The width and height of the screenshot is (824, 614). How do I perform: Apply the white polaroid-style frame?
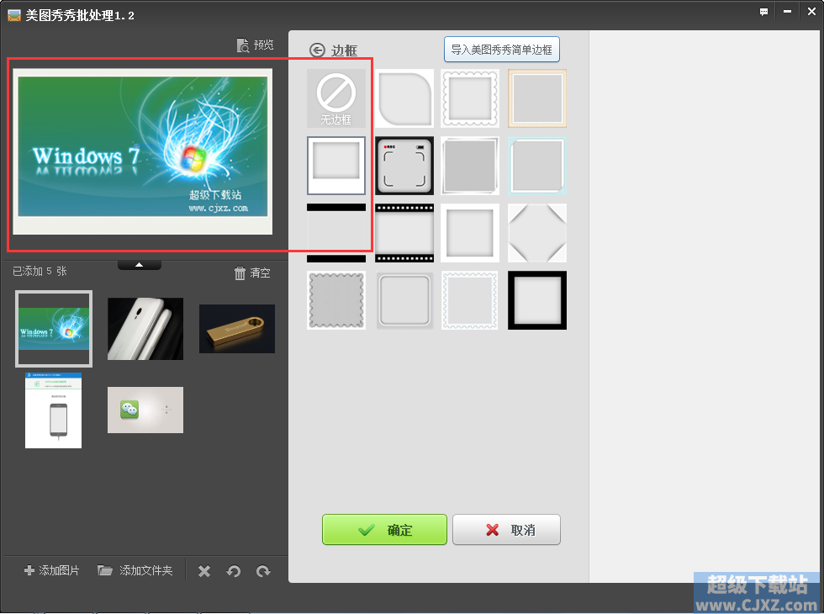[336, 166]
